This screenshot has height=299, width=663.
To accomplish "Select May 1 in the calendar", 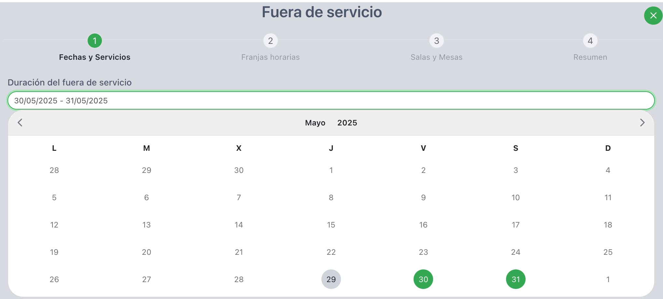I will click(x=331, y=170).
